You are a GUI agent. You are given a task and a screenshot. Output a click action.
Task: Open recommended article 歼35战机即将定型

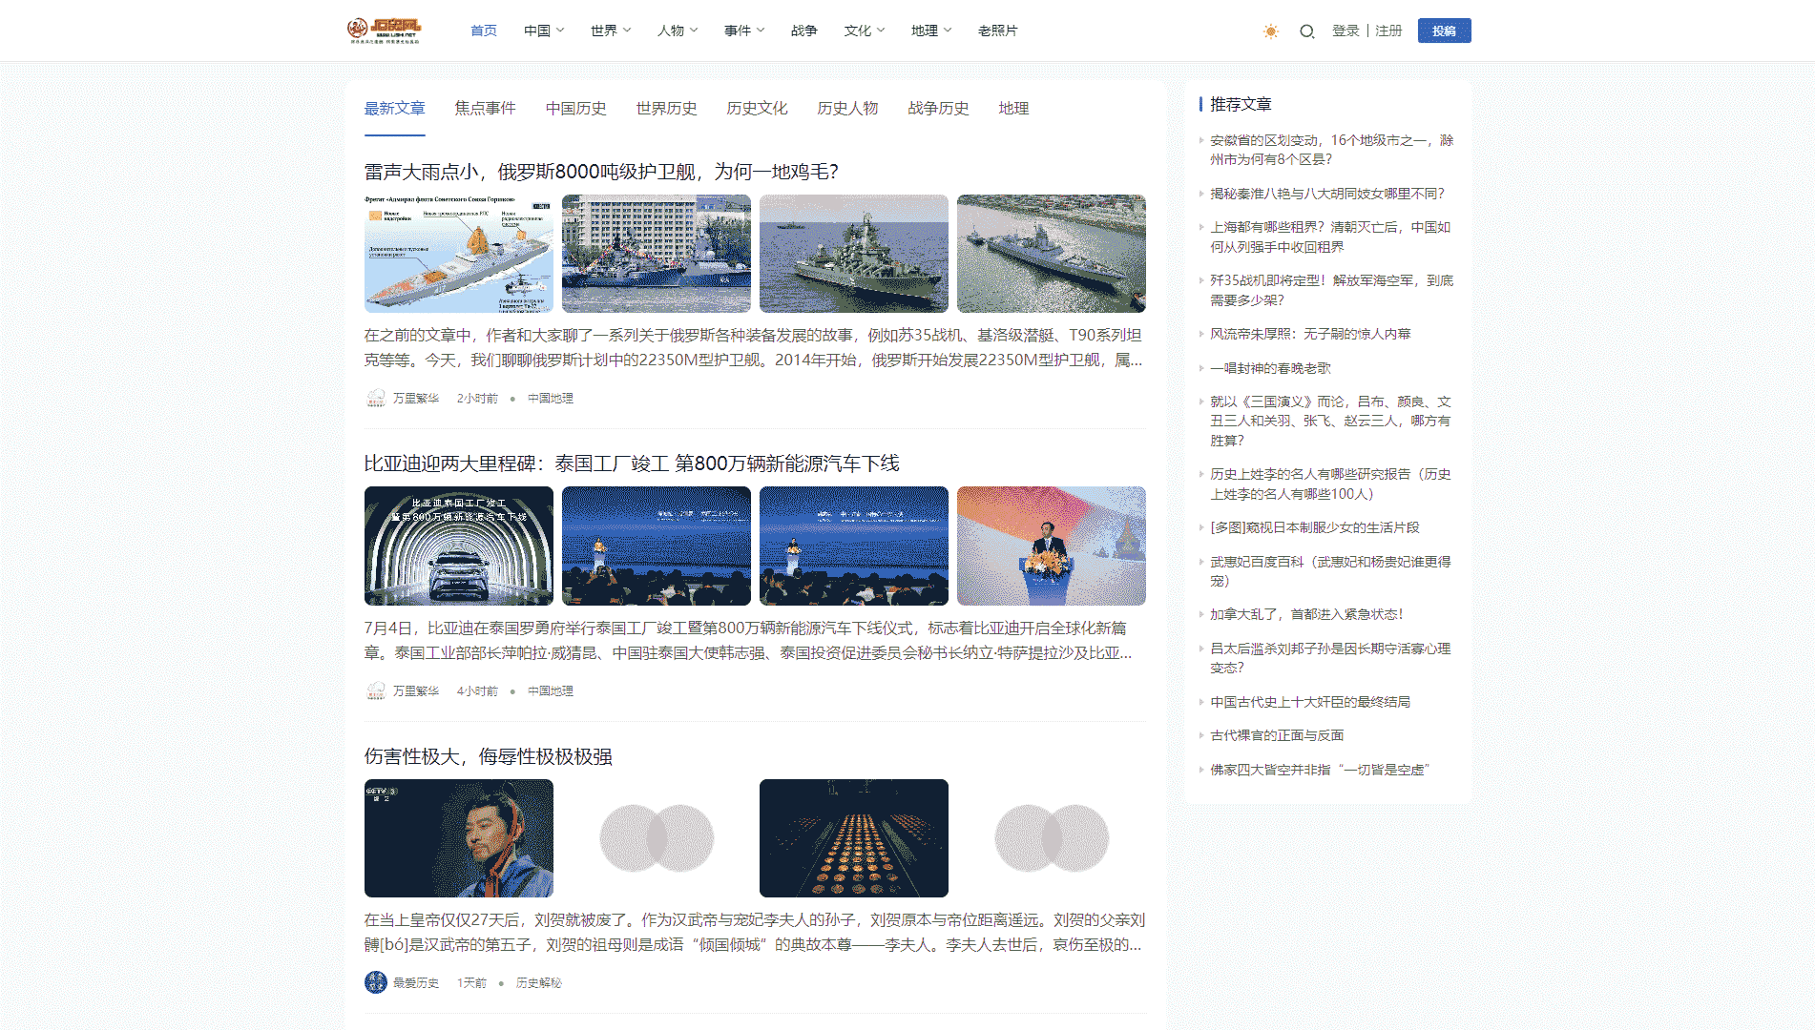[x=1331, y=290]
